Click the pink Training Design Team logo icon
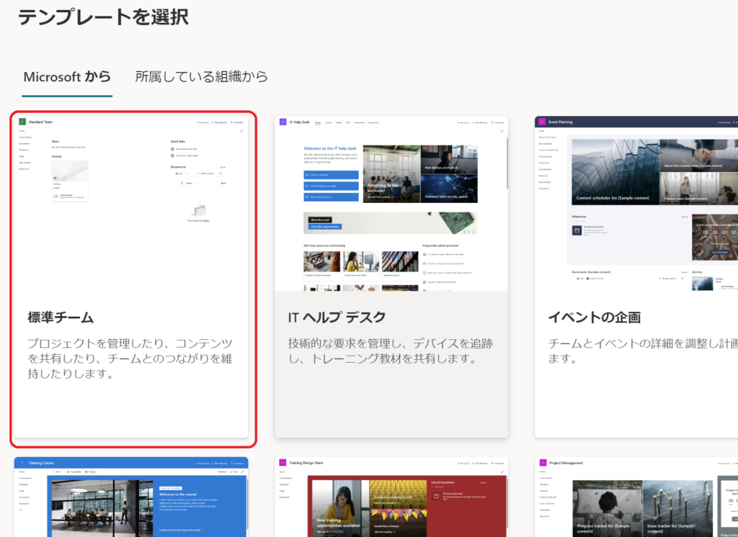 tap(283, 463)
